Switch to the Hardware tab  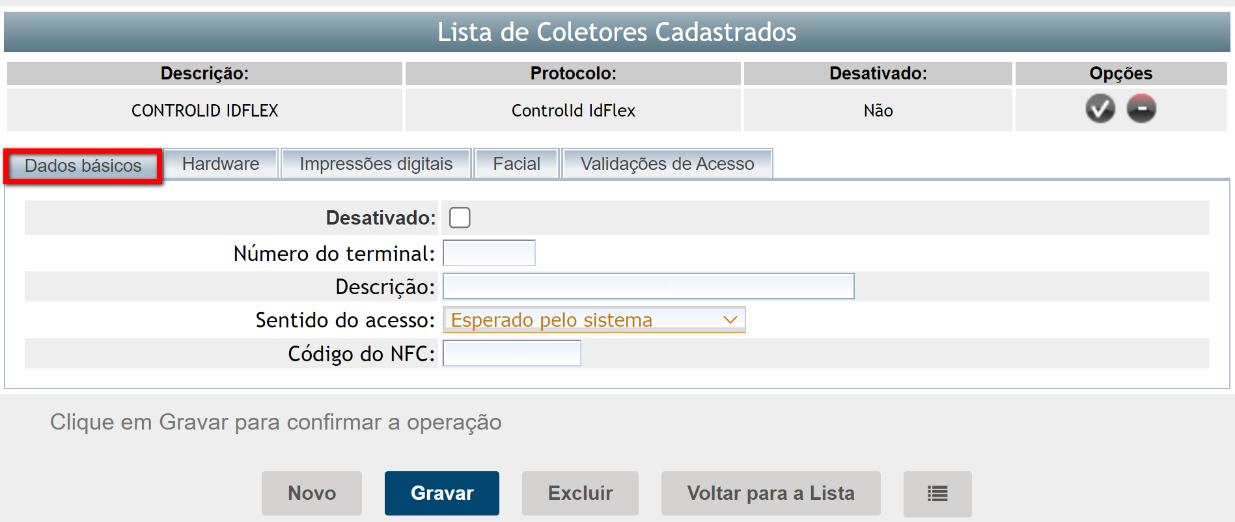(x=221, y=163)
